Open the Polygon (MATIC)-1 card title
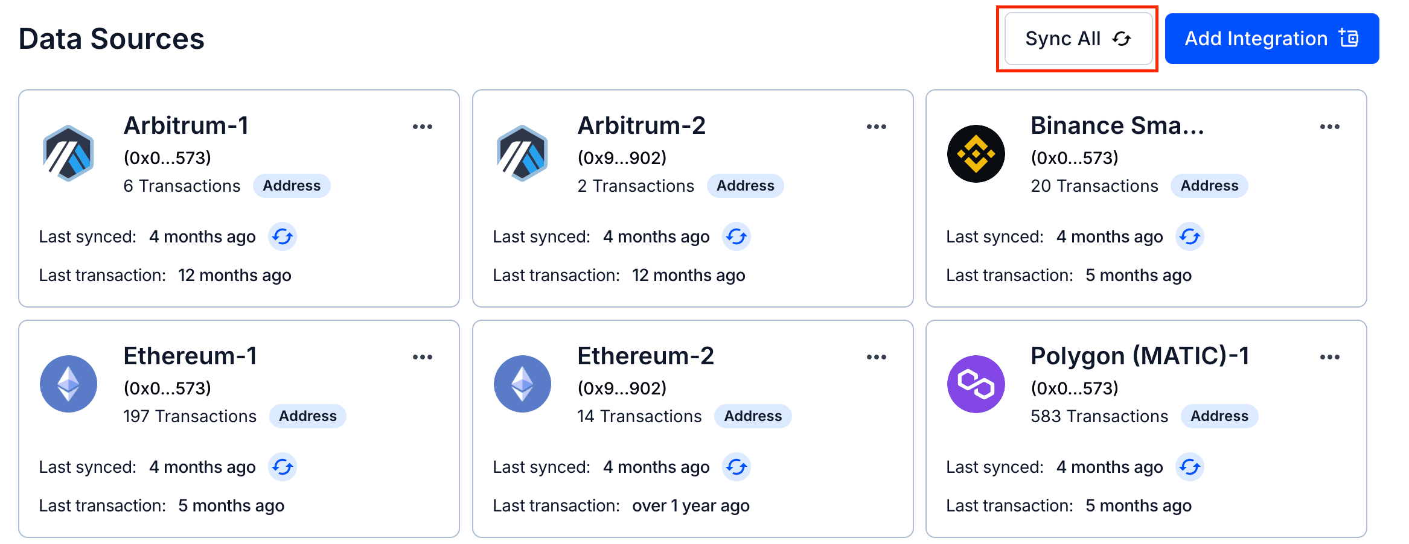Viewport: 1409px width, 544px height. 1140,356
